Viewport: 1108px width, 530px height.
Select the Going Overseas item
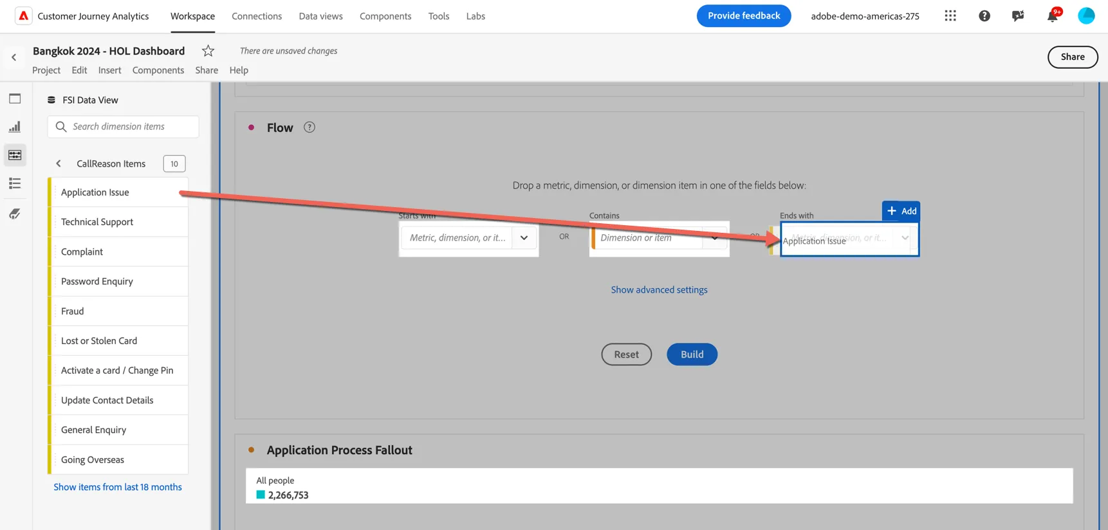(x=119, y=460)
